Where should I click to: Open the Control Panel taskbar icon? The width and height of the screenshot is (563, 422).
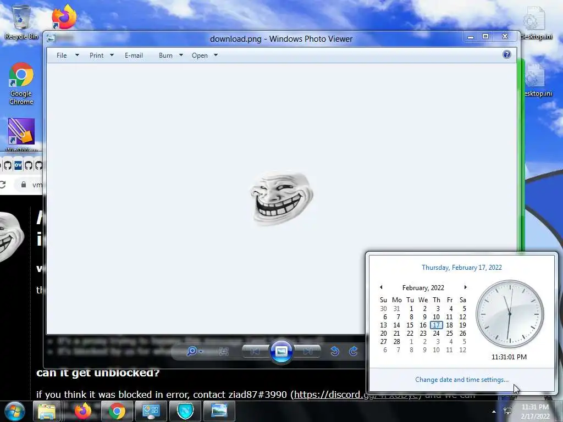[151, 411]
